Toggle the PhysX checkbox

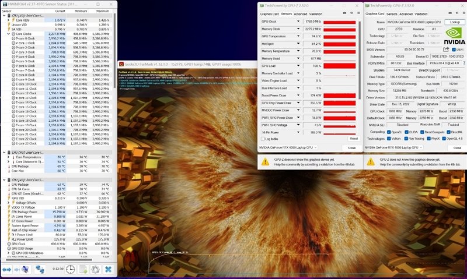pyautogui.click(x=428, y=139)
